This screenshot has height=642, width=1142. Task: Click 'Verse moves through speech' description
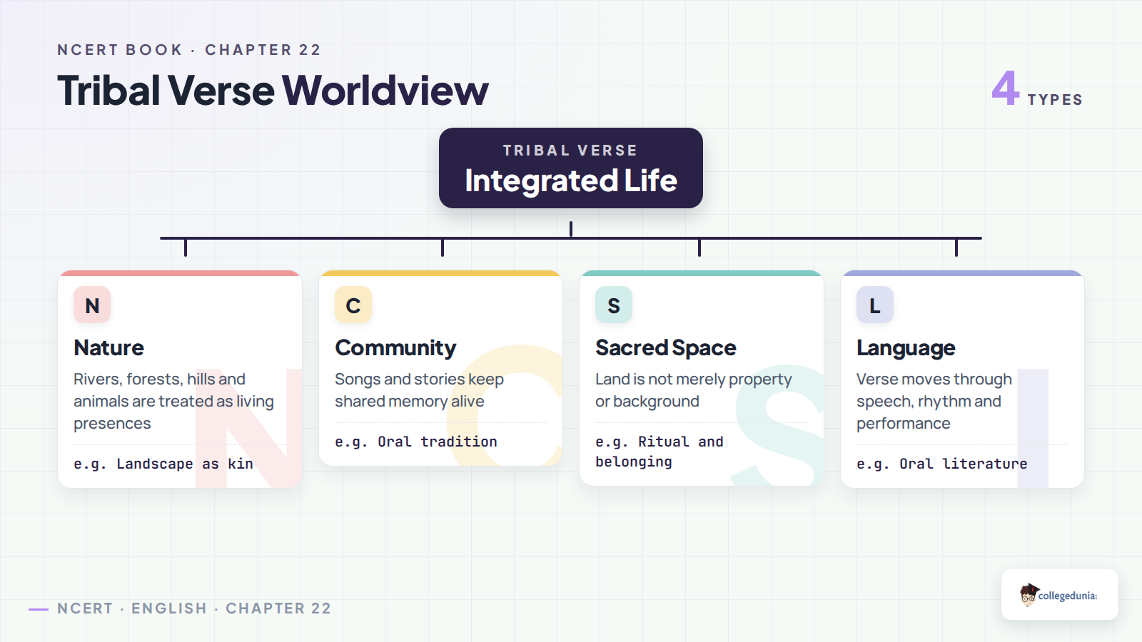(x=934, y=401)
